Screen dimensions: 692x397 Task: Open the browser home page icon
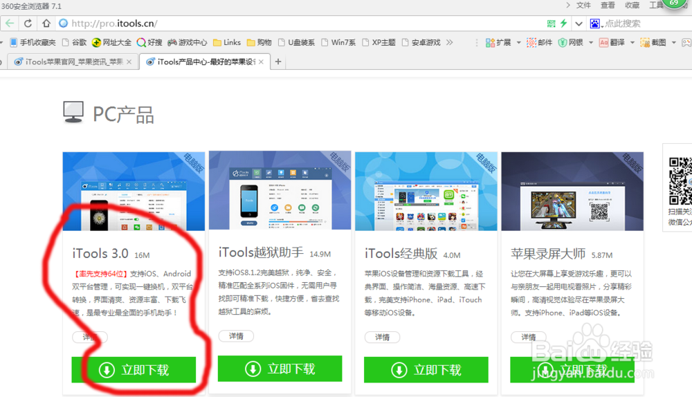[46, 24]
